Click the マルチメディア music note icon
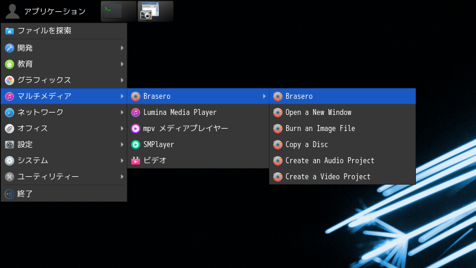Image resolution: width=476 pixels, height=268 pixels. (10, 96)
